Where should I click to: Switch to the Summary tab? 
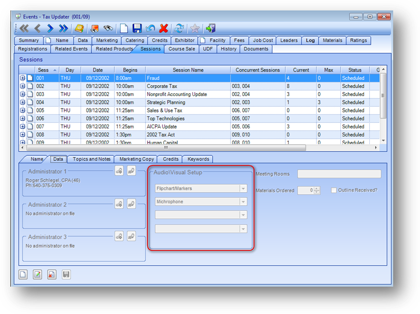pos(29,40)
